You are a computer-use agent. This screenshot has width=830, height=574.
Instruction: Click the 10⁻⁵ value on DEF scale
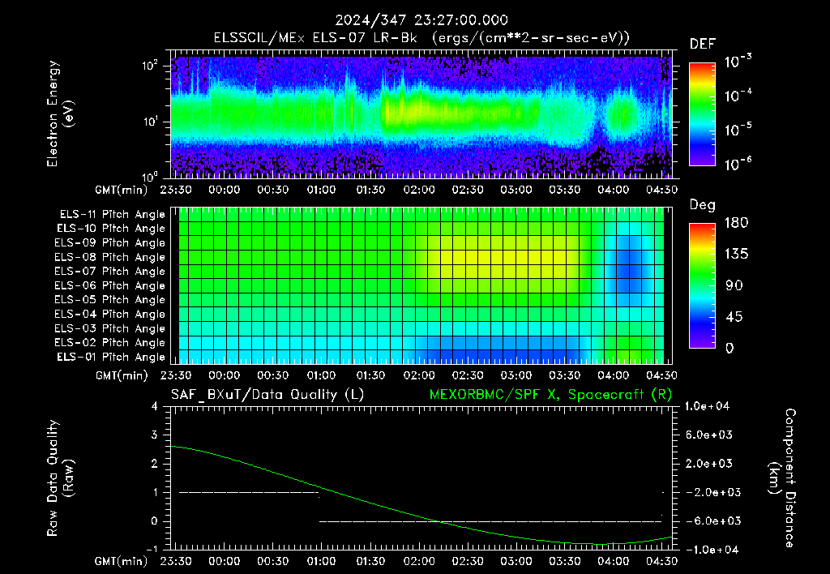coord(738,130)
